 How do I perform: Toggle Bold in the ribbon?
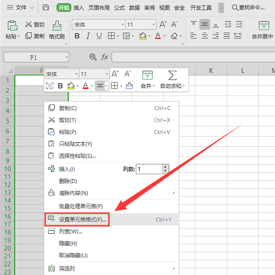[77, 36]
